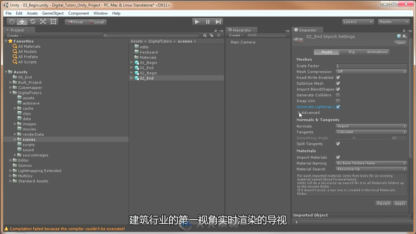Click the search by type icon in Project
Image resolution: width=416 pixels, height=234 pixels.
point(205,35)
